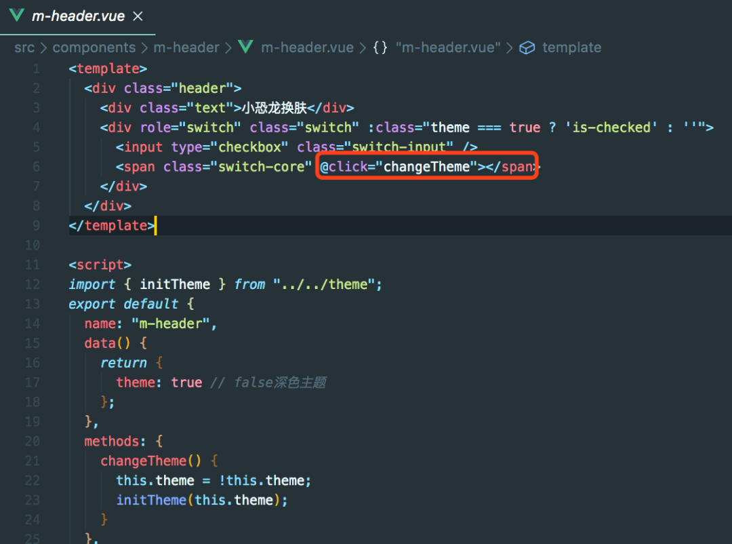
Task: Click line number 1 in the gutter
Action: tap(36, 69)
